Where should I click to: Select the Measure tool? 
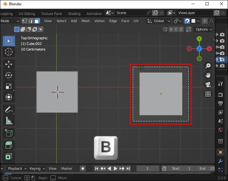[x=9, y=121]
